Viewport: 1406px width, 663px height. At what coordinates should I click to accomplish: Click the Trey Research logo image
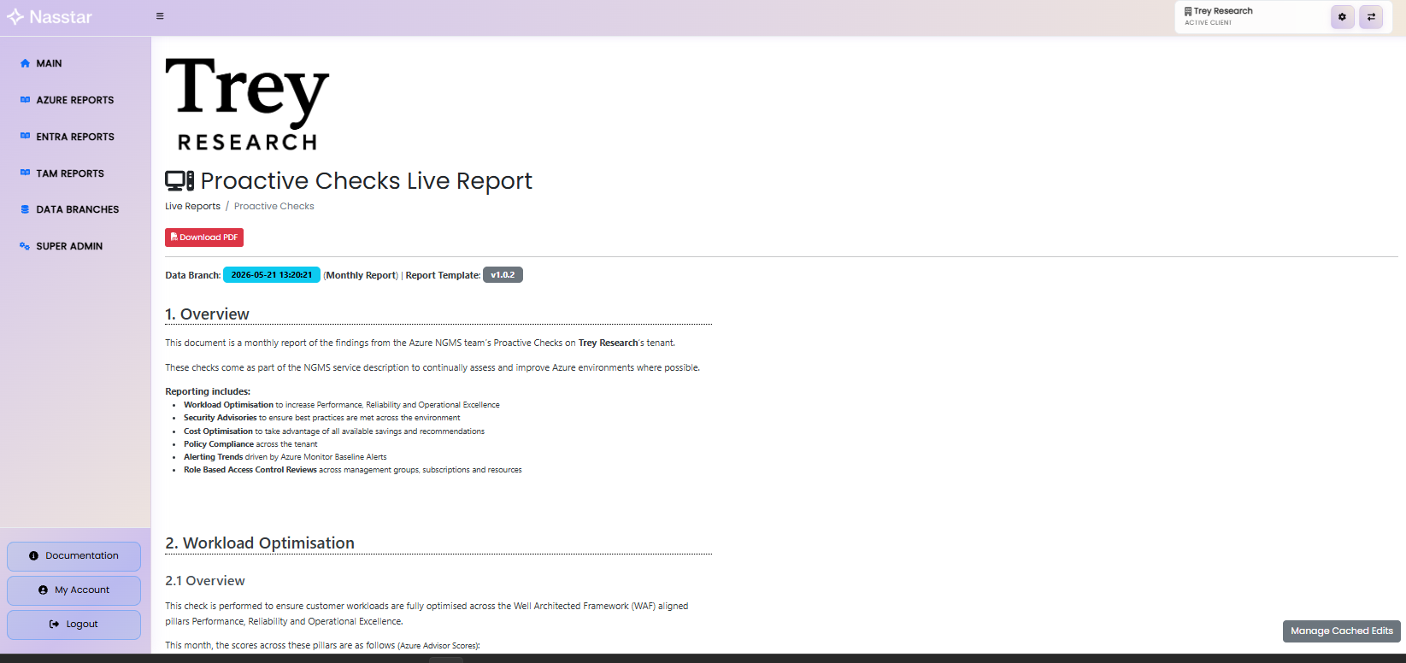(247, 104)
